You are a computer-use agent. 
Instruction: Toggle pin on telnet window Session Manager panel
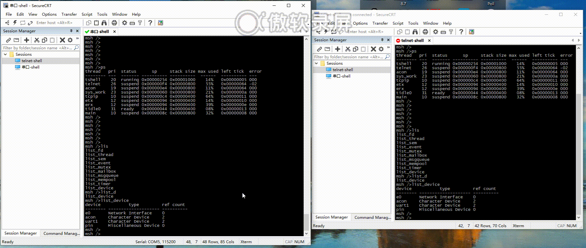tap(382, 40)
